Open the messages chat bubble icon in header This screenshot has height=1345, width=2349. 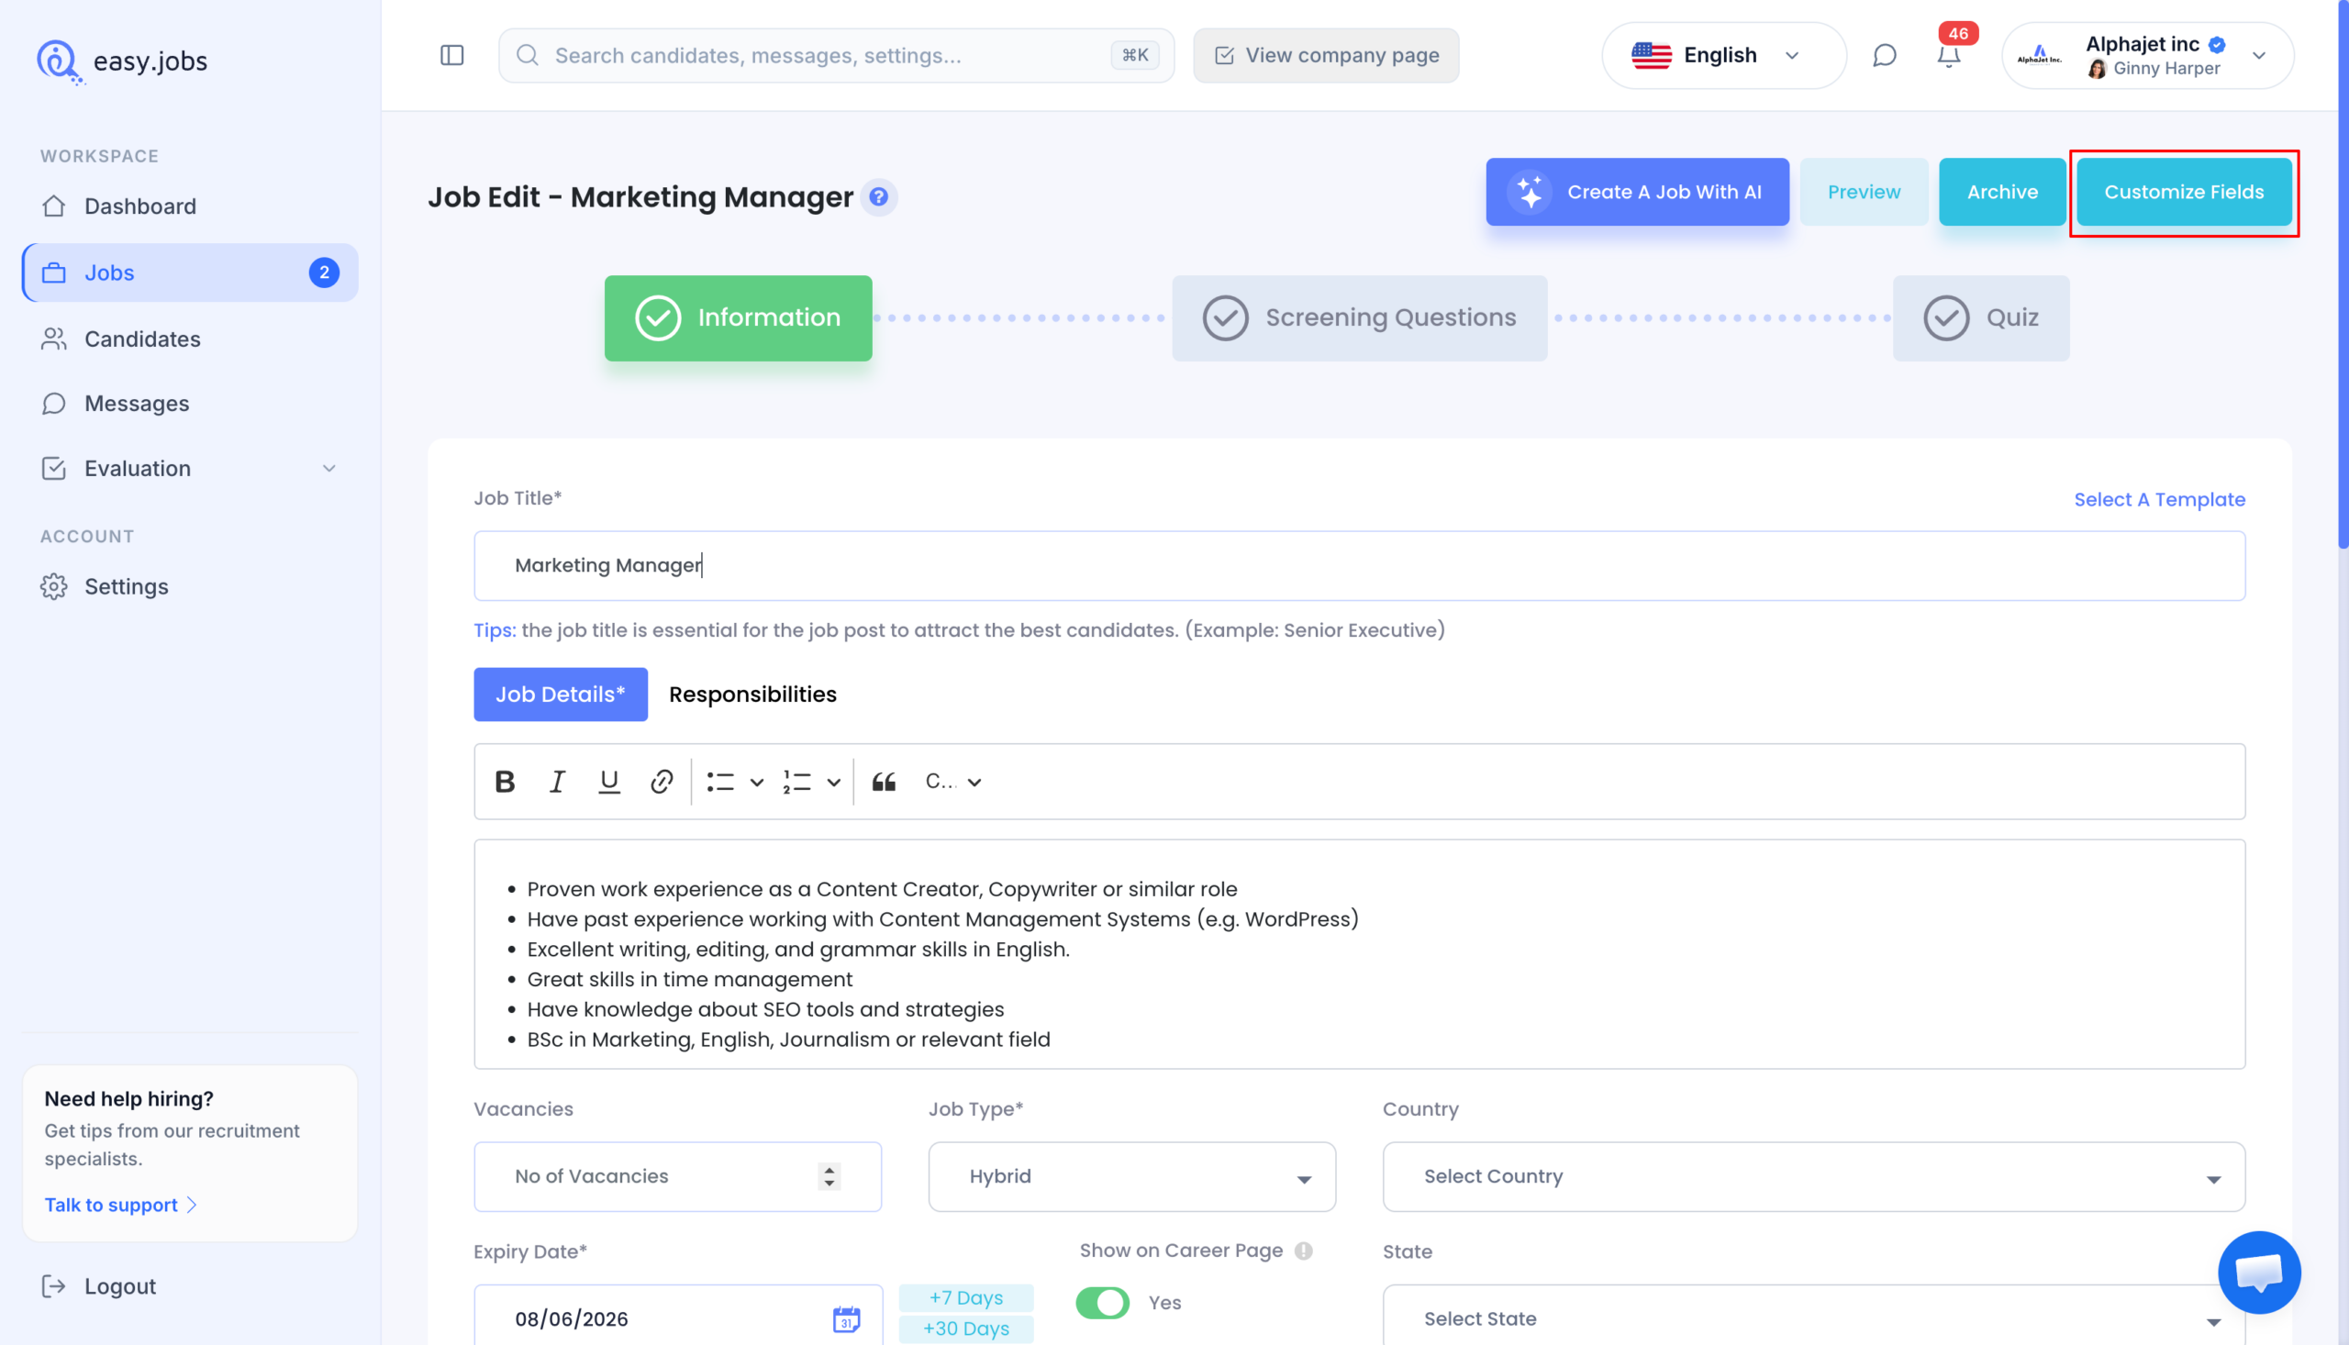tap(1885, 55)
